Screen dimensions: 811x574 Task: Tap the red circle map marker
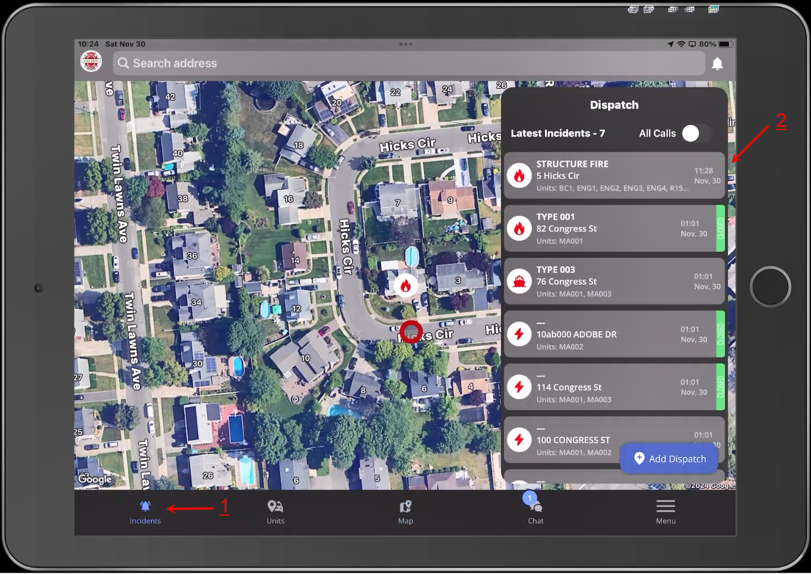[411, 332]
